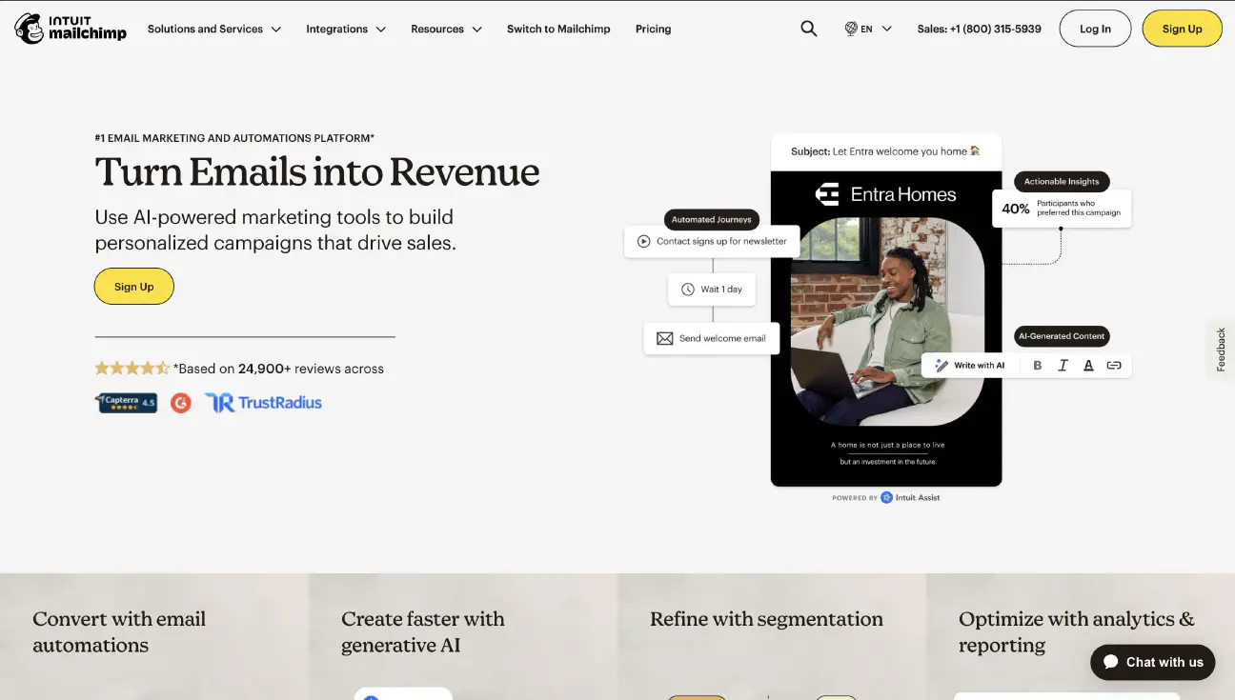Click the Contact signs up for newsletter step

[x=712, y=242]
